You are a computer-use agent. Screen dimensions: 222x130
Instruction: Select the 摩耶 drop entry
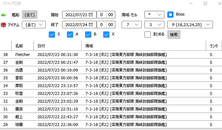point(111,85)
